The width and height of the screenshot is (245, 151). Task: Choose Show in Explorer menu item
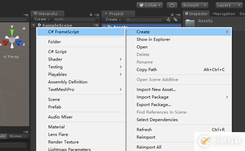[x=153, y=39]
